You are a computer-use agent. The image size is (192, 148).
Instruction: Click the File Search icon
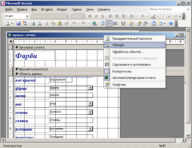pyautogui.click(x=25, y=23)
